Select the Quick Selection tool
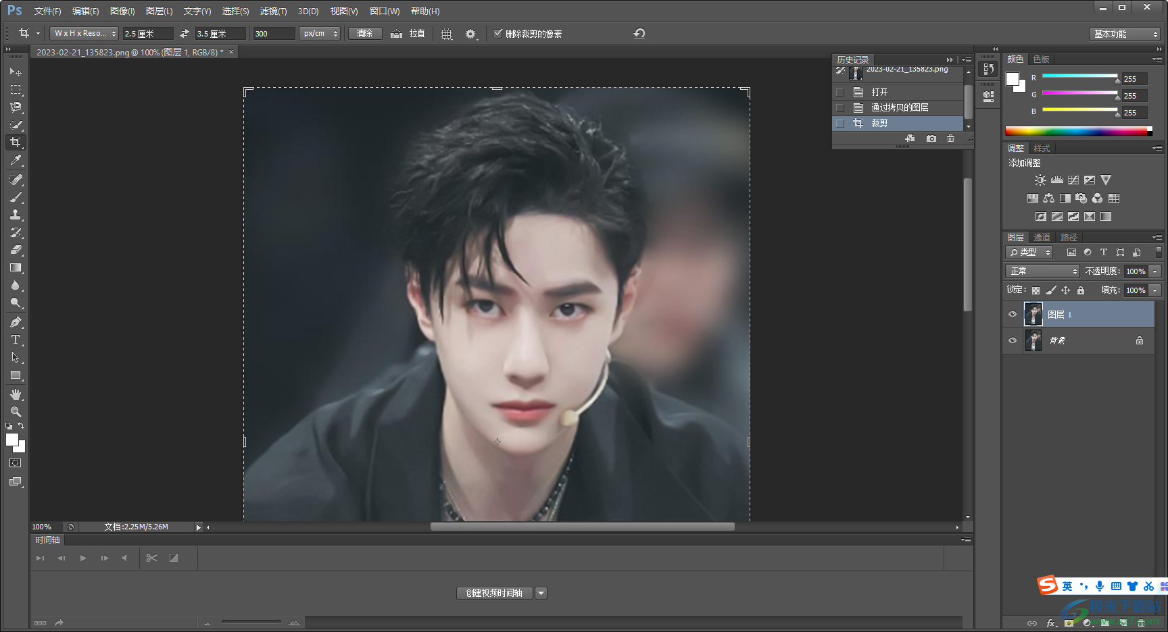The height and width of the screenshot is (632, 1168). coord(16,124)
